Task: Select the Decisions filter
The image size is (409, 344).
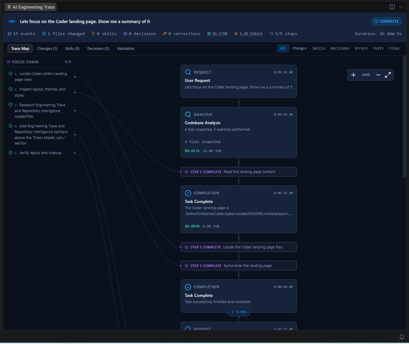Action: tap(340, 48)
